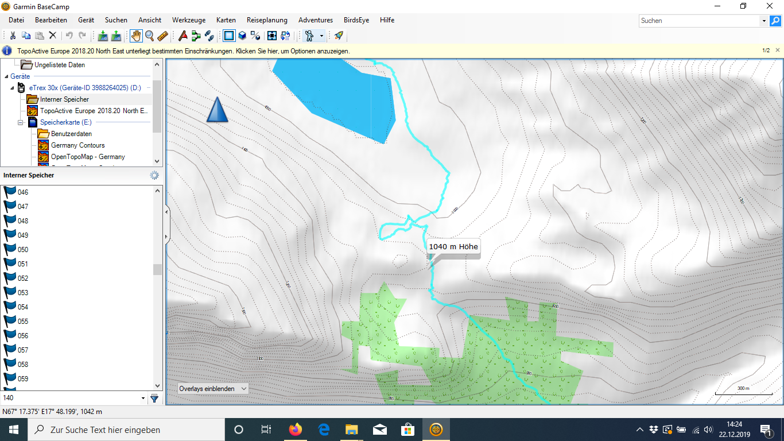Open the Bearbeiten menu
784x441 pixels.
(x=51, y=20)
